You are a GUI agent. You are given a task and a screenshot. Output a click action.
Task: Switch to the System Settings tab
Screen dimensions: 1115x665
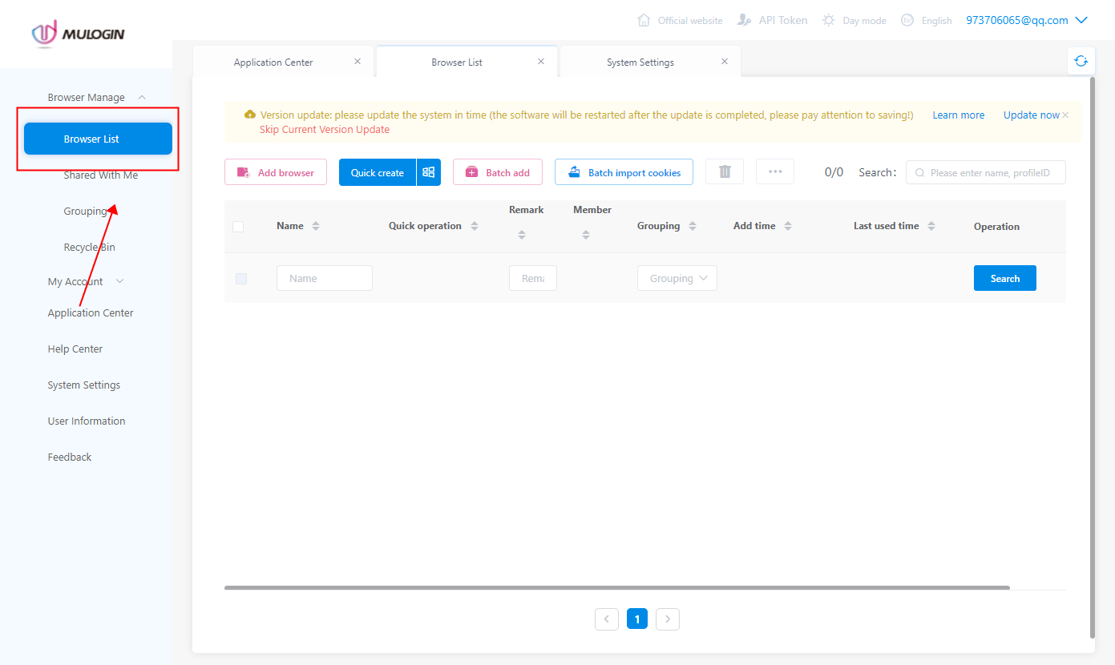click(x=640, y=62)
